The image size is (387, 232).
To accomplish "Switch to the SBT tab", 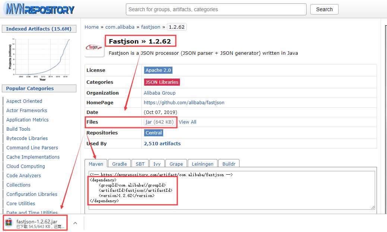I will pyautogui.click(x=140, y=163).
